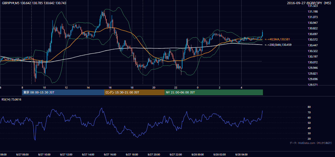Click the 9/27 08:00 time axis label
335x157 pixels.
point(22,154)
